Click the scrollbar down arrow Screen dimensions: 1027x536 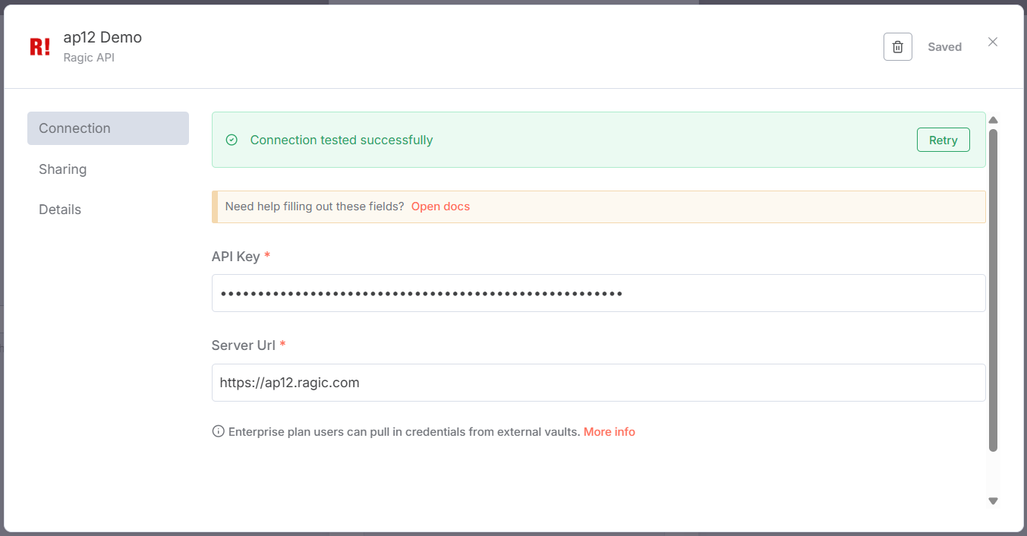pos(993,501)
